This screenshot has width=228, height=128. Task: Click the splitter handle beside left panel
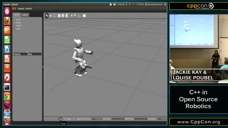pyautogui.click(x=43, y=67)
